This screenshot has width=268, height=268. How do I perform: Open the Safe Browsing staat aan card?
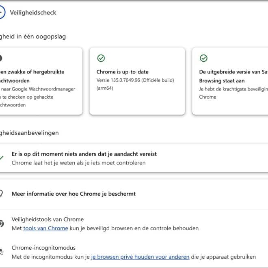(230, 81)
